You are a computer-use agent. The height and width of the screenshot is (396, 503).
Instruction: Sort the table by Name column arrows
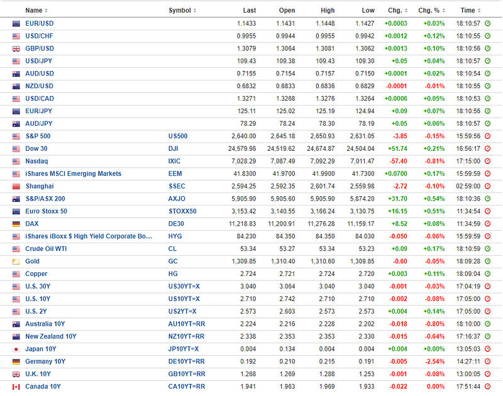click(46, 11)
